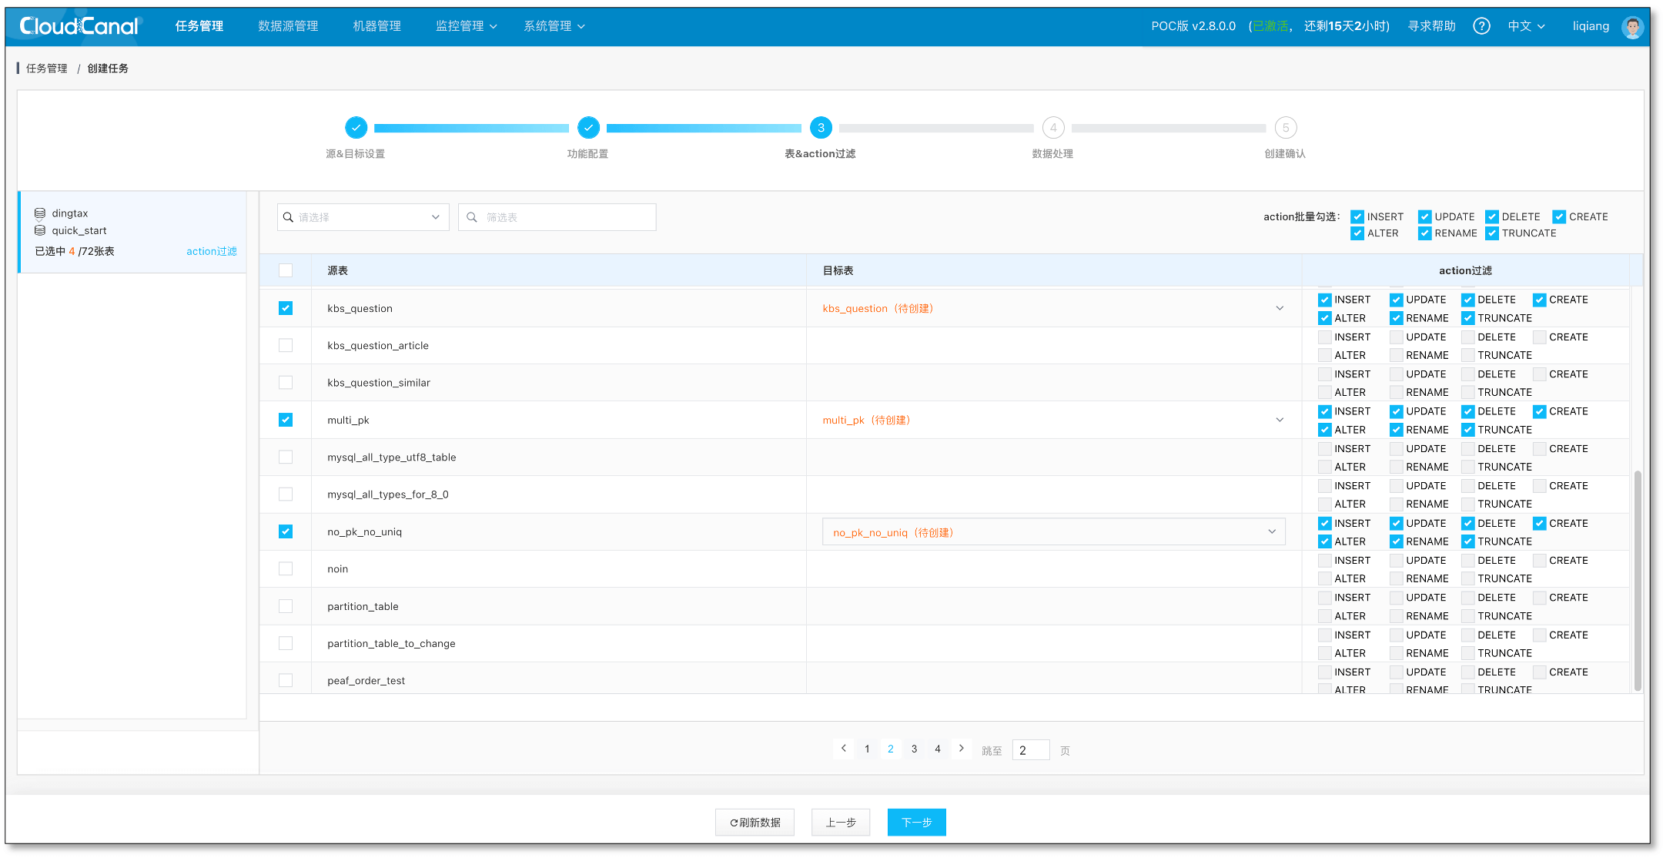1663x858 pixels.
Task: Click the 下一步 button
Action: click(x=916, y=823)
